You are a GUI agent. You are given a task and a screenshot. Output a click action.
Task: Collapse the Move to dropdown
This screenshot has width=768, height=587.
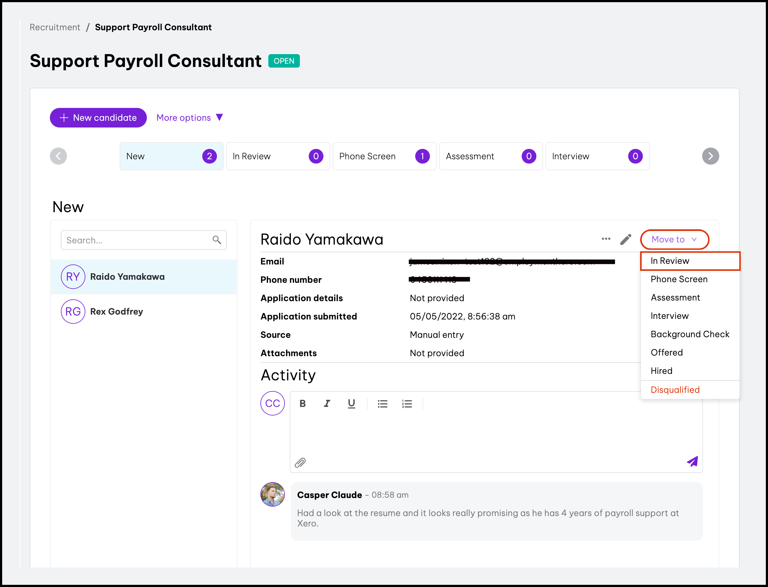674,239
